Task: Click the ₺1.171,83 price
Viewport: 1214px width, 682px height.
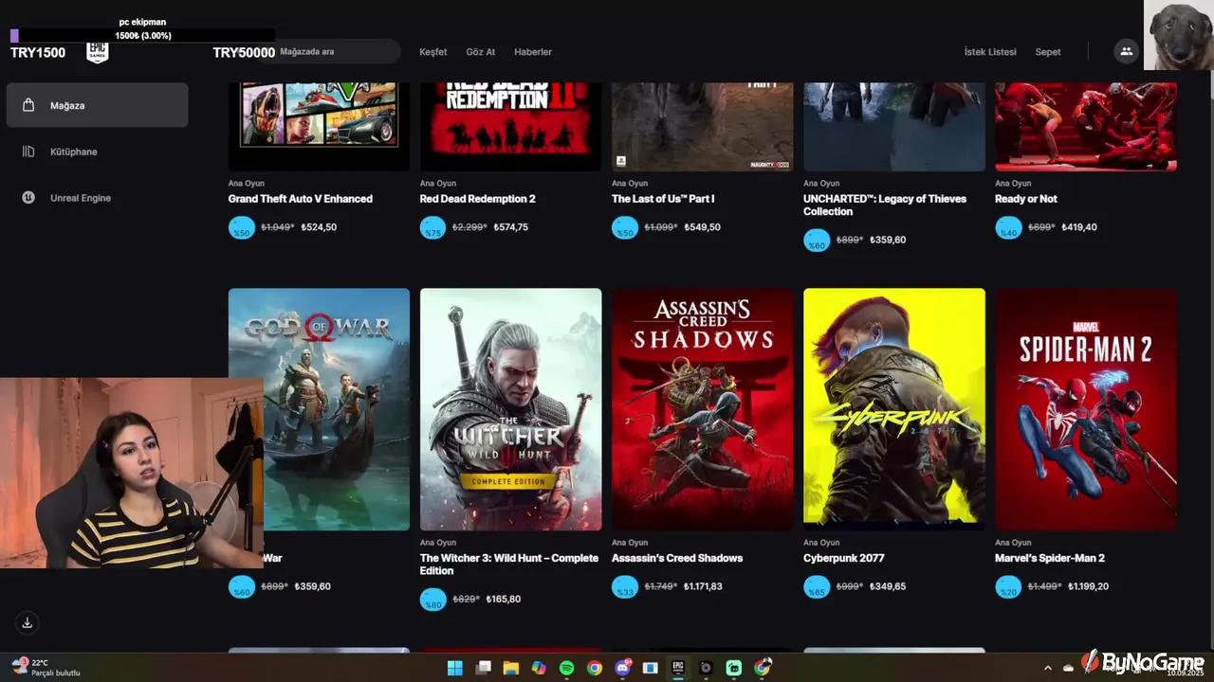Action: [703, 586]
